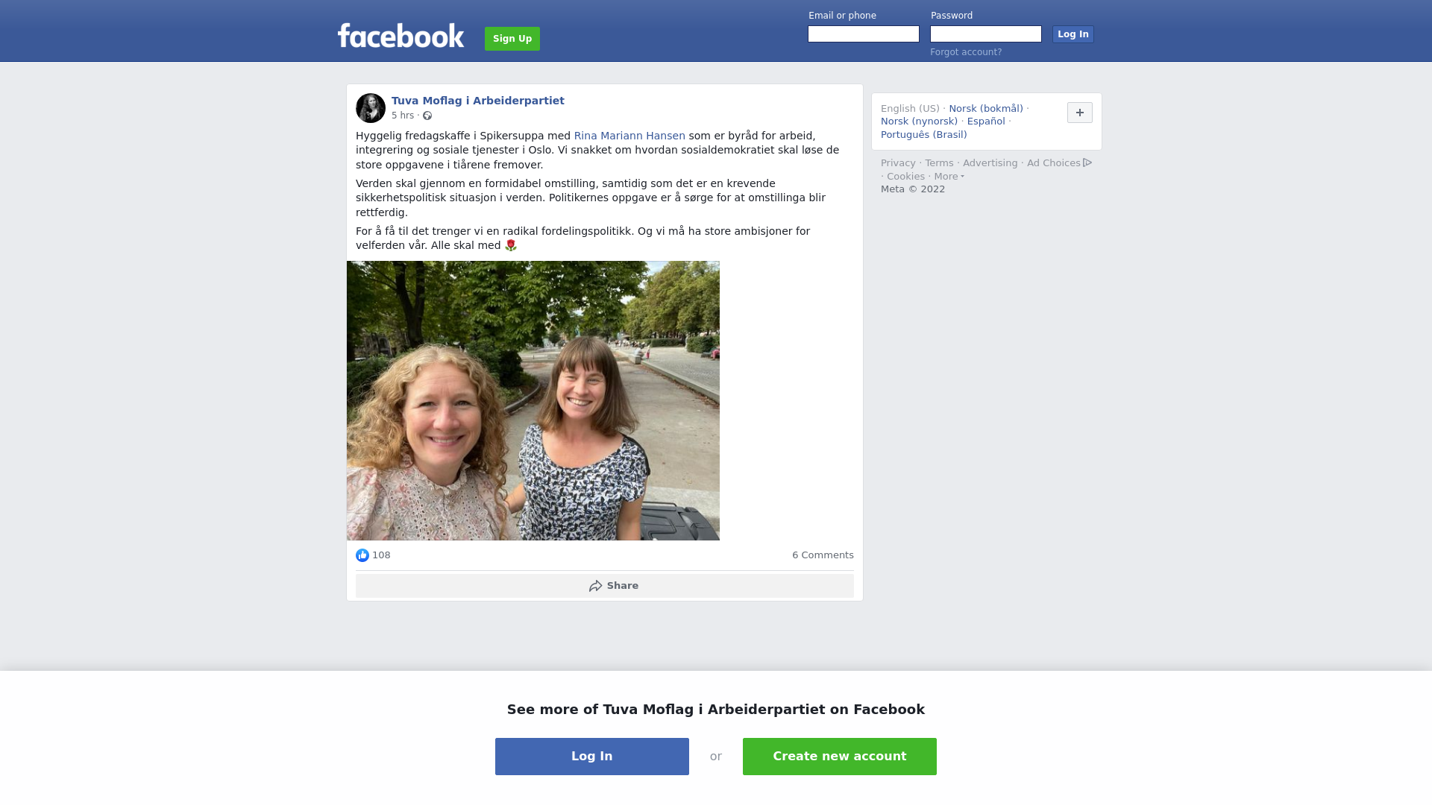The image size is (1432, 805).
Task: Expand the More footer dropdown
Action: [949, 177]
